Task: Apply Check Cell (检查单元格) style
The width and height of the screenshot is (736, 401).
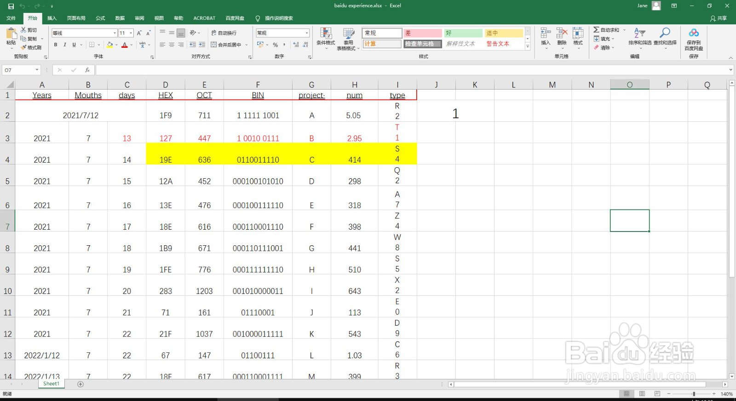Action: tap(423, 44)
